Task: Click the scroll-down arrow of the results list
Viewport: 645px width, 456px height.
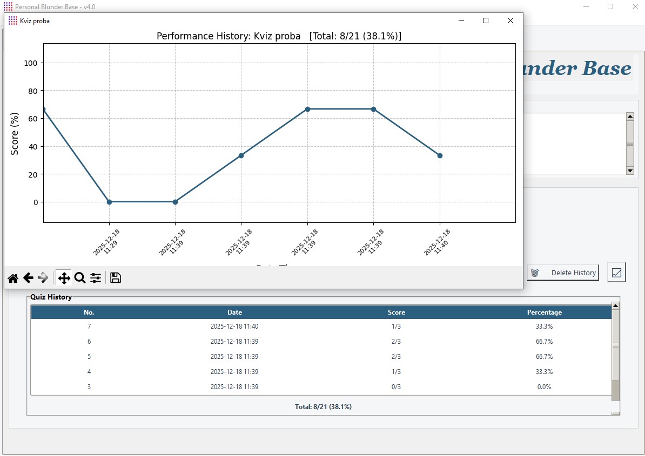Action: (x=630, y=172)
